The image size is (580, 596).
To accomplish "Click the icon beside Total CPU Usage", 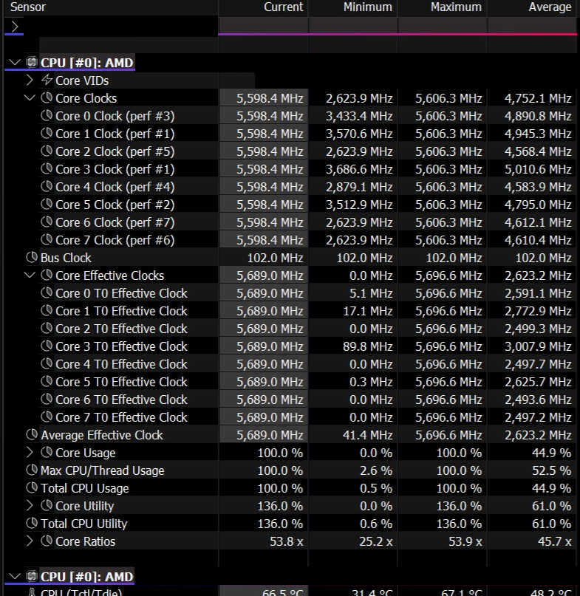I will click(x=32, y=488).
